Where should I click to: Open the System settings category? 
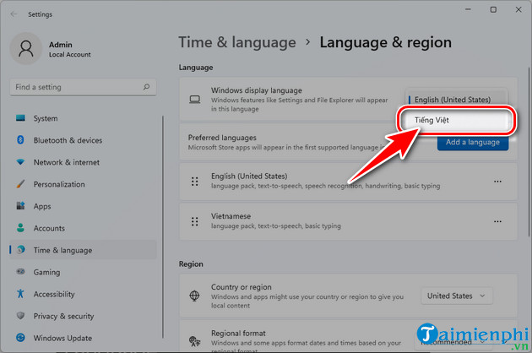coord(46,118)
